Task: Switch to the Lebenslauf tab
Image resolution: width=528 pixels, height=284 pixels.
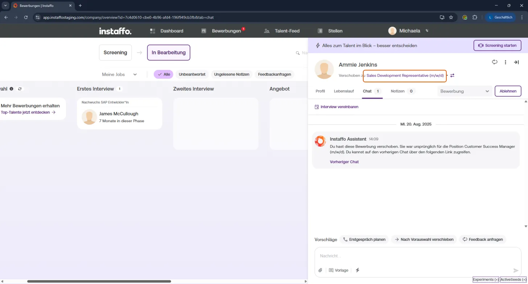Action: [344, 91]
